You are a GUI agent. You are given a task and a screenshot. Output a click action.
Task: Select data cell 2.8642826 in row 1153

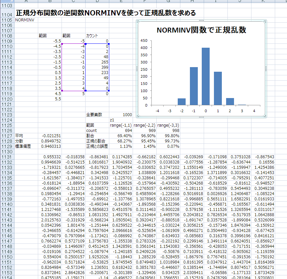tap(74, 273)
